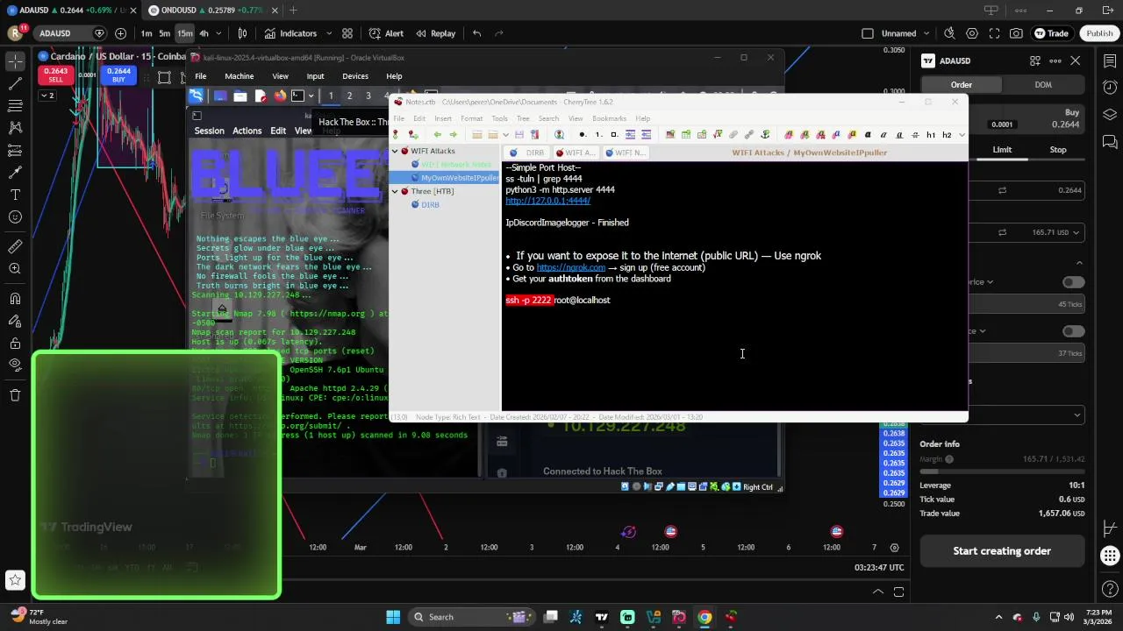The image size is (1123, 631).
Task: Open chat bubbles panel on right sidebar
Action: point(1110,142)
